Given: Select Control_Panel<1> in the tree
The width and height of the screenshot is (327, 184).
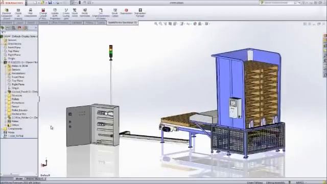Looking at the screenshot, I should coord(22,92).
